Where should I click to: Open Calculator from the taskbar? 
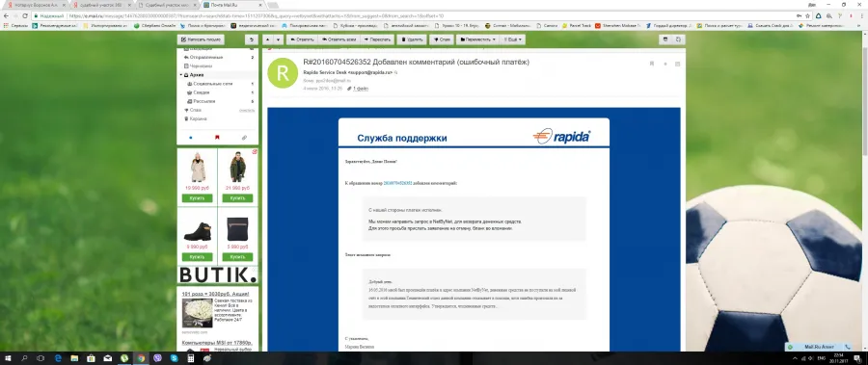190,358
